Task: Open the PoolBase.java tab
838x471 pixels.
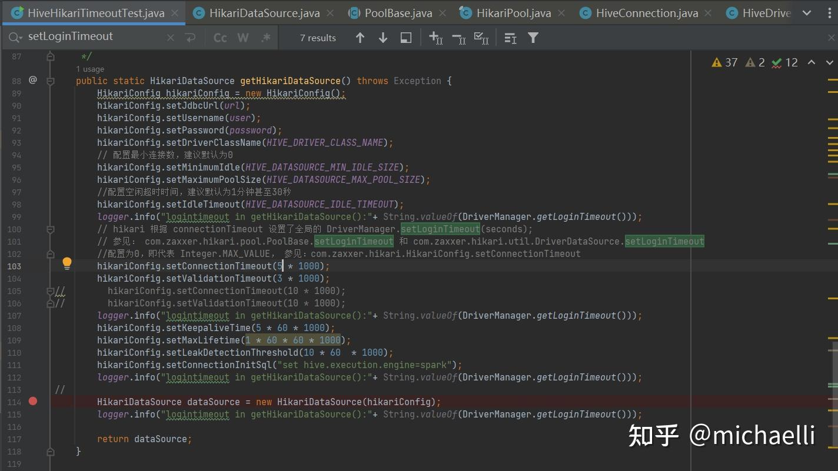Action: pos(398,13)
